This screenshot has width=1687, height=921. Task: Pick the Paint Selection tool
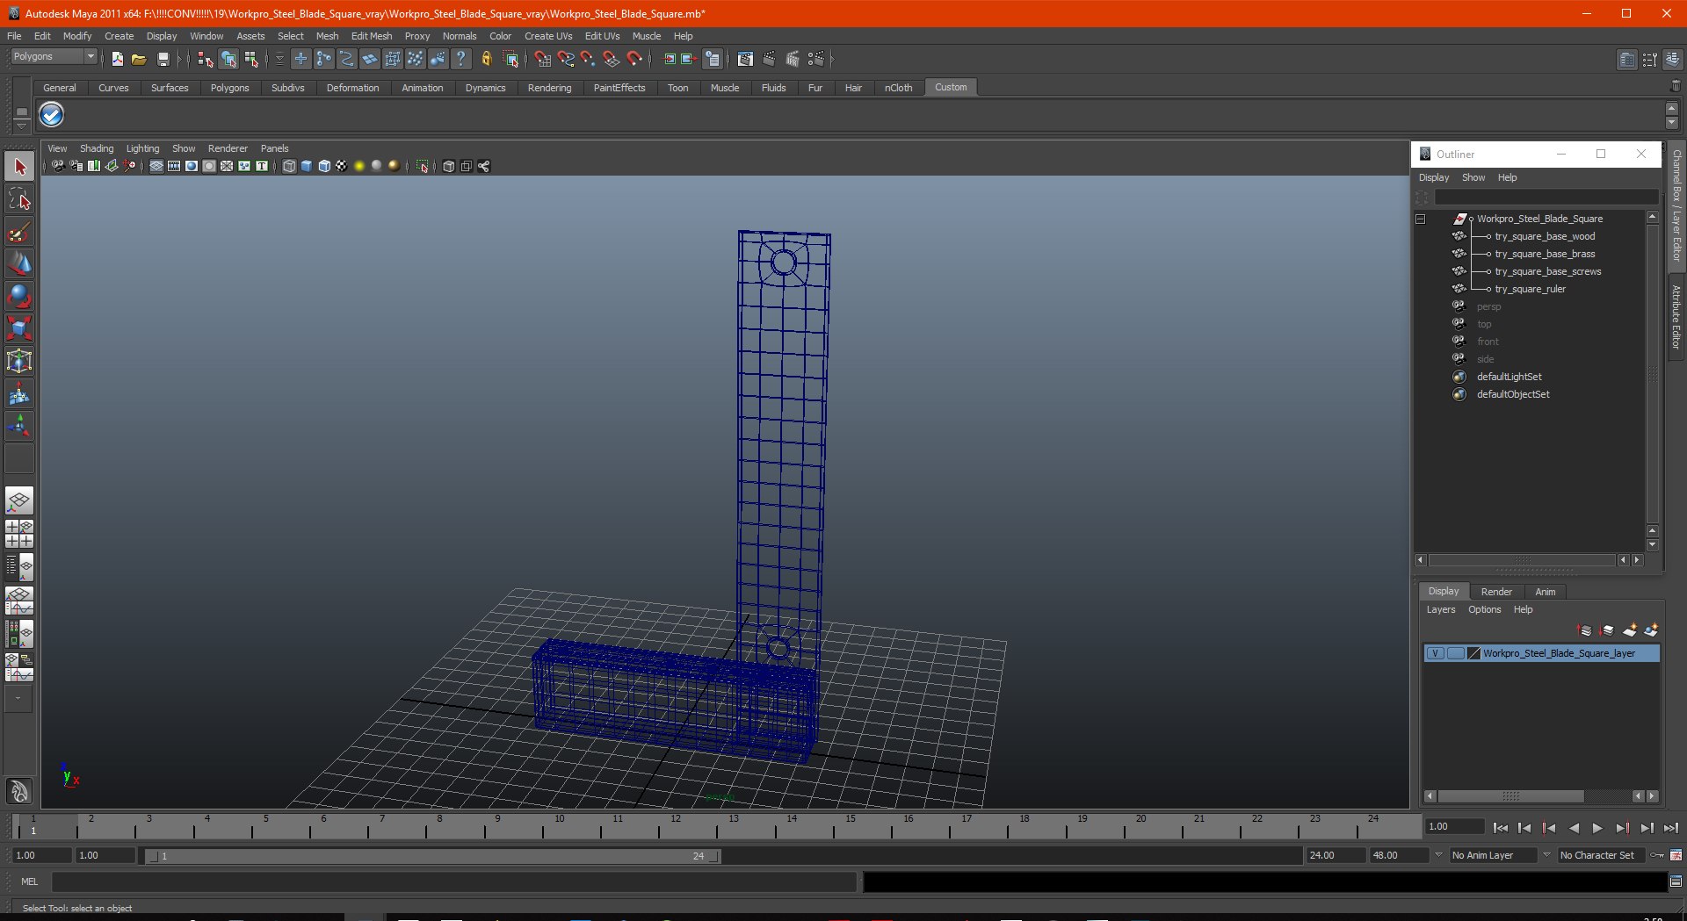pos(19,232)
